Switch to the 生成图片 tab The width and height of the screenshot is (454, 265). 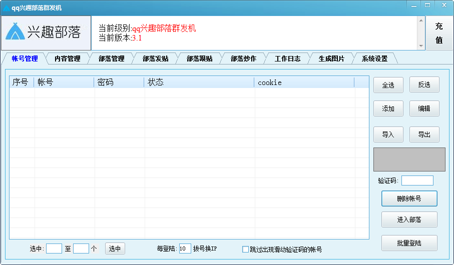pos(331,58)
